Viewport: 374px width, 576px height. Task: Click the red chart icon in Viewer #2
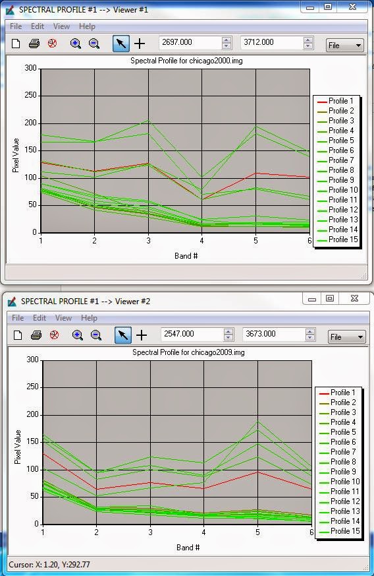click(x=54, y=335)
